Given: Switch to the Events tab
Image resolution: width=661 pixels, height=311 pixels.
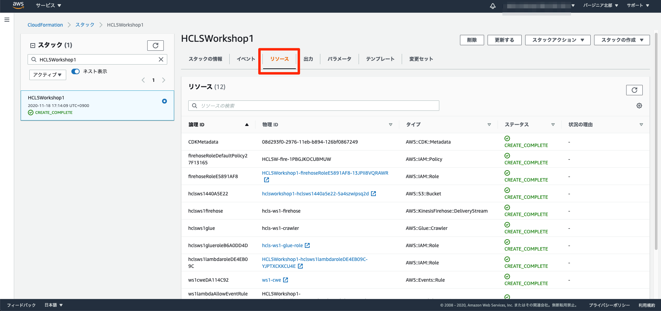Looking at the screenshot, I should pyautogui.click(x=246, y=59).
